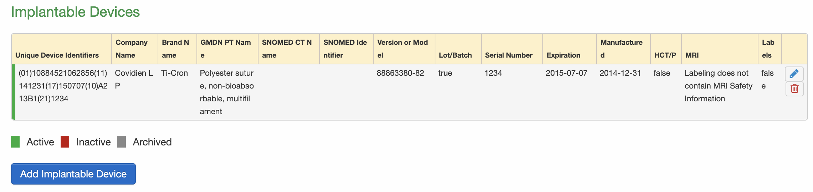The height and width of the screenshot is (192, 813).
Task: Click Expiration column header
Action: click(x=563, y=55)
